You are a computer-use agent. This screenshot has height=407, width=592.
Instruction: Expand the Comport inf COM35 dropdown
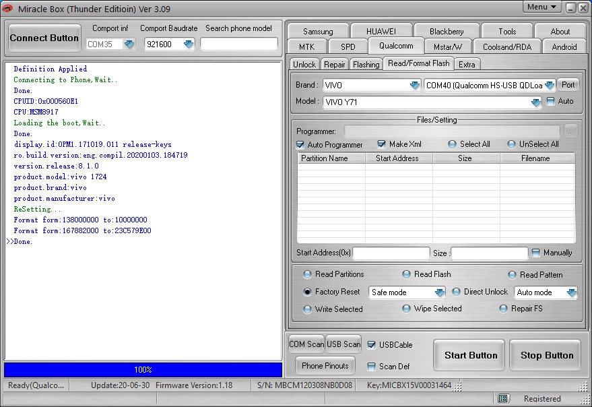[x=129, y=44]
